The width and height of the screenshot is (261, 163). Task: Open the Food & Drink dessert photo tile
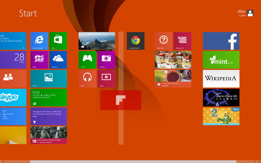pyautogui.click(x=173, y=60)
